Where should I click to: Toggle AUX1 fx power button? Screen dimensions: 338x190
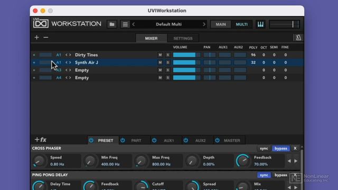[154, 140]
